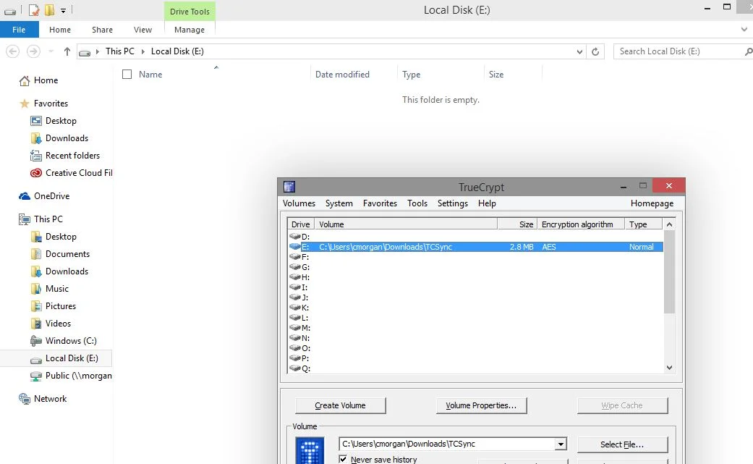Switch to the View ribbon tab
The image size is (753, 464).
point(142,30)
